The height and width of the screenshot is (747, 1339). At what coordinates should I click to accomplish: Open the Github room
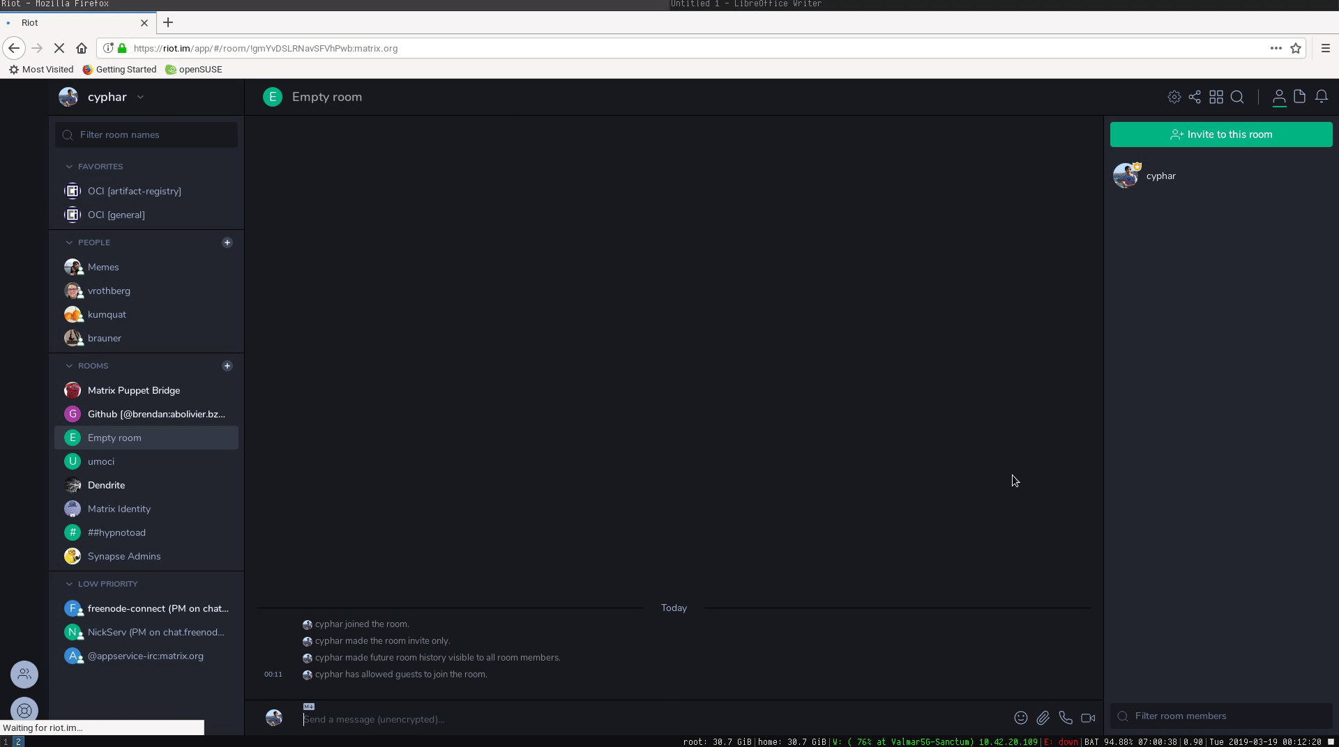point(146,414)
